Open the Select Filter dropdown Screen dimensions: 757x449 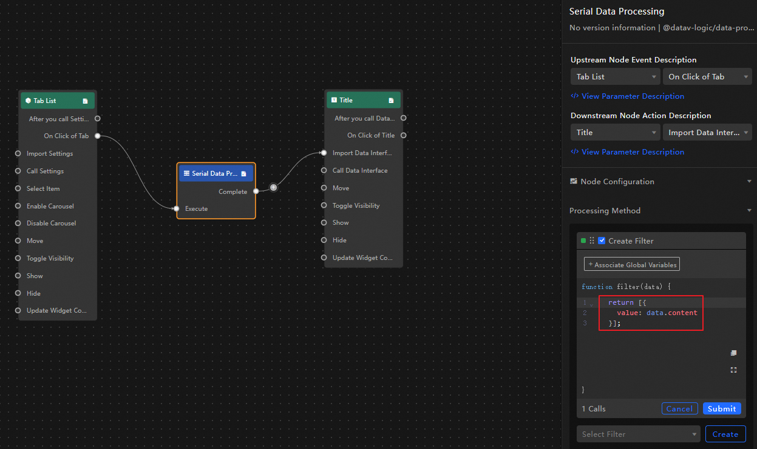click(x=638, y=434)
